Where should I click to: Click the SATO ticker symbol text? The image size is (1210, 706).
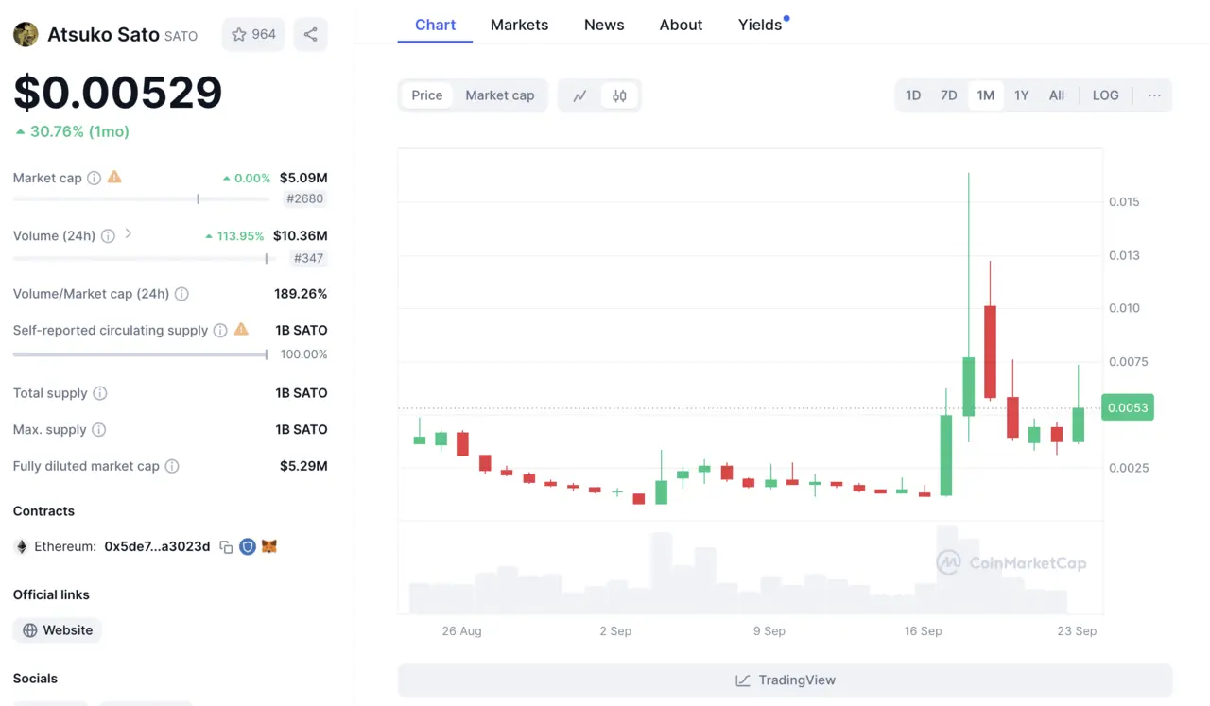coord(181,36)
